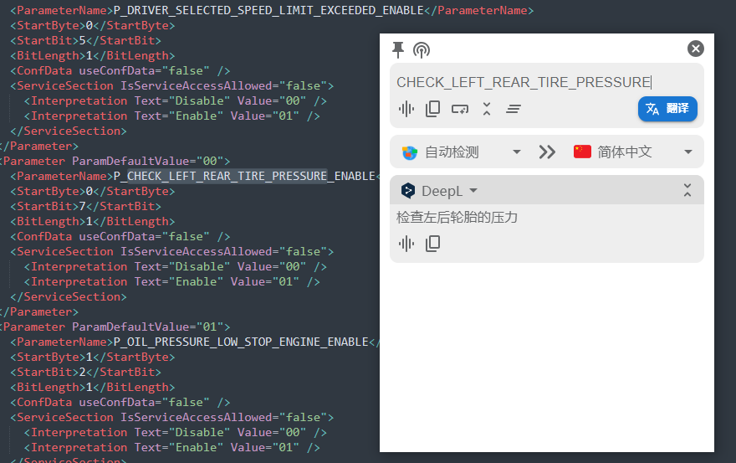Copy the source text to clipboard
Image resolution: width=736 pixels, height=463 pixels.
(432, 109)
